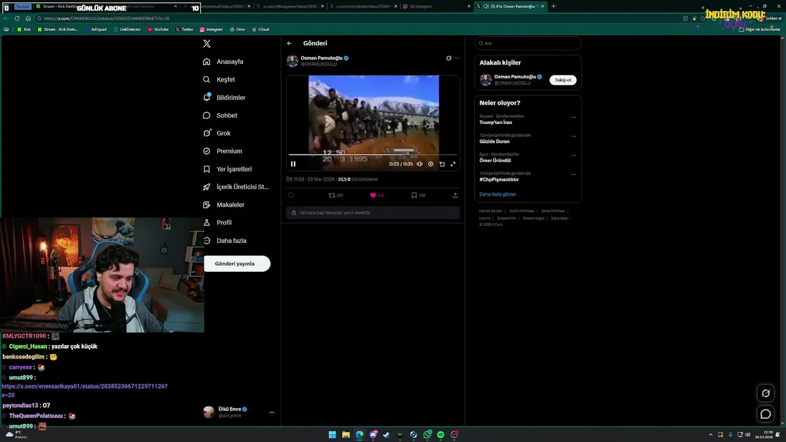Open the YouTube bookmark in bookmarks bar
This screenshot has height=442, width=786.
(158, 29)
